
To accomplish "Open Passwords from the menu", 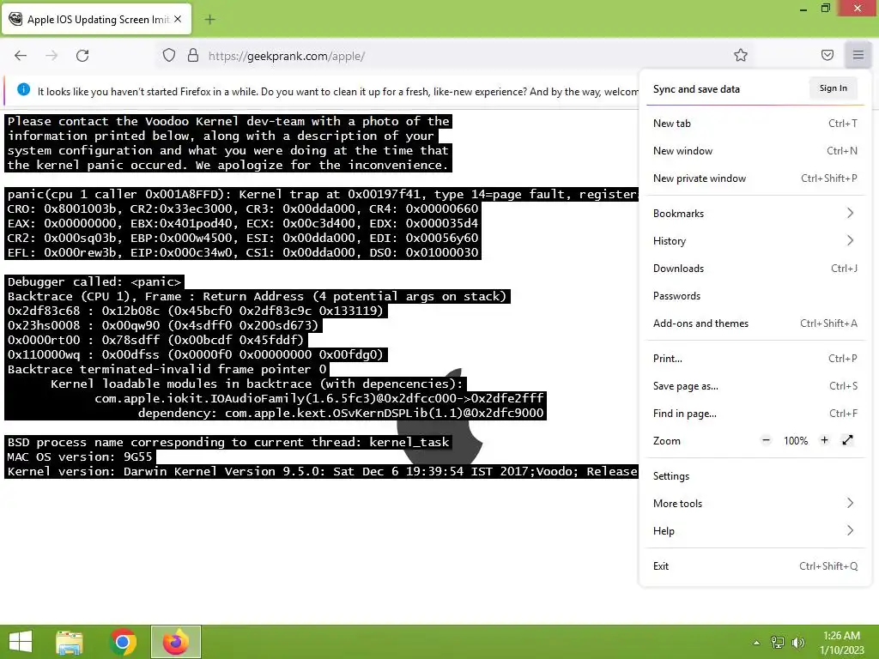I will pos(755,296).
